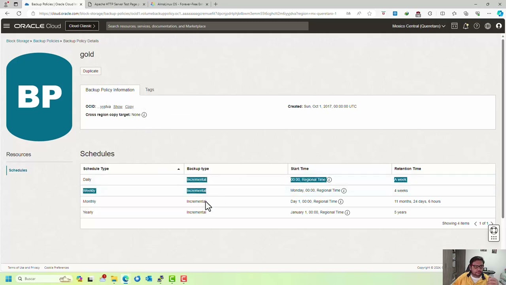Open the language globe icon

[x=488, y=26]
